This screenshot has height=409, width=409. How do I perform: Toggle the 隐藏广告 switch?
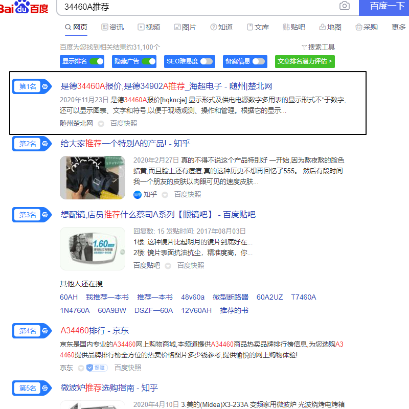click(x=149, y=61)
